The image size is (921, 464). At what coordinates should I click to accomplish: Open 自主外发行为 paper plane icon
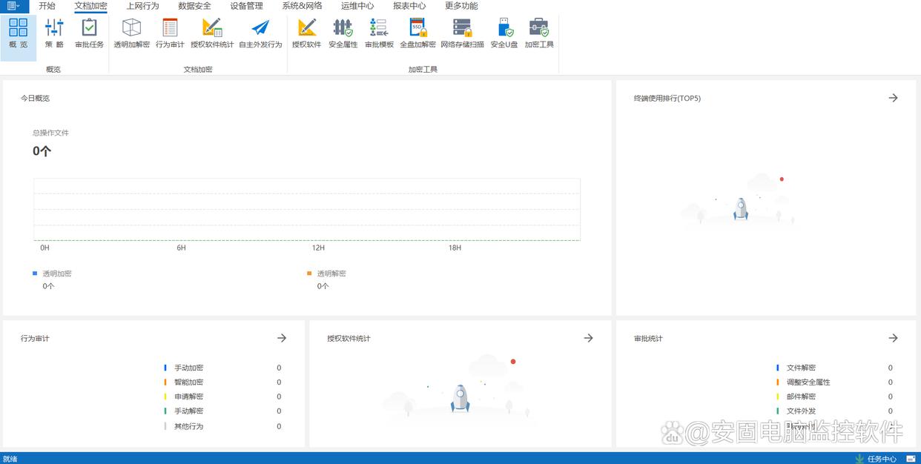(260, 28)
